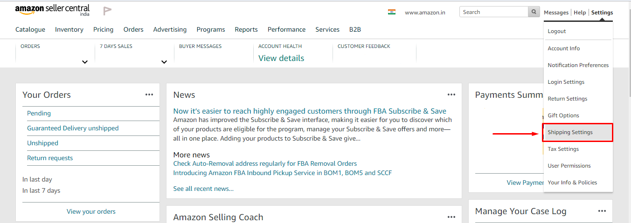The width and height of the screenshot is (631, 223).
Task: Open the Guaranteed Delivery unshipped link
Action: [73, 128]
